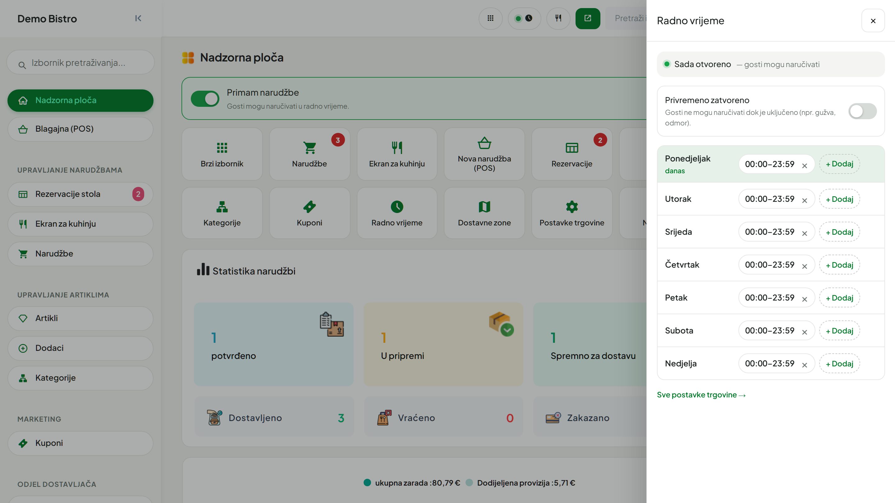Close the Radno vrijeme panel
895x503 pixels.
pyautogui.click(x=873, y=21)
